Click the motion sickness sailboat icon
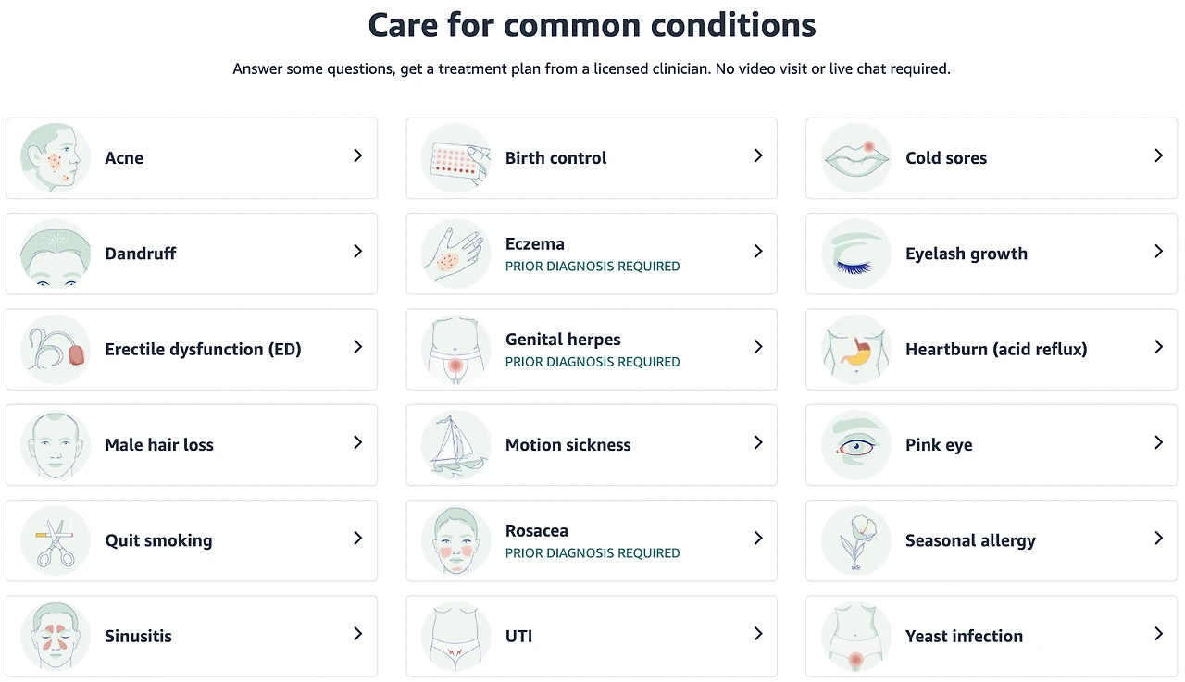Screen dimensions: 1185x682 455,445
